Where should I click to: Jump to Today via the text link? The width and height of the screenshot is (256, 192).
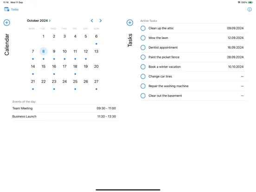point(15,9)
